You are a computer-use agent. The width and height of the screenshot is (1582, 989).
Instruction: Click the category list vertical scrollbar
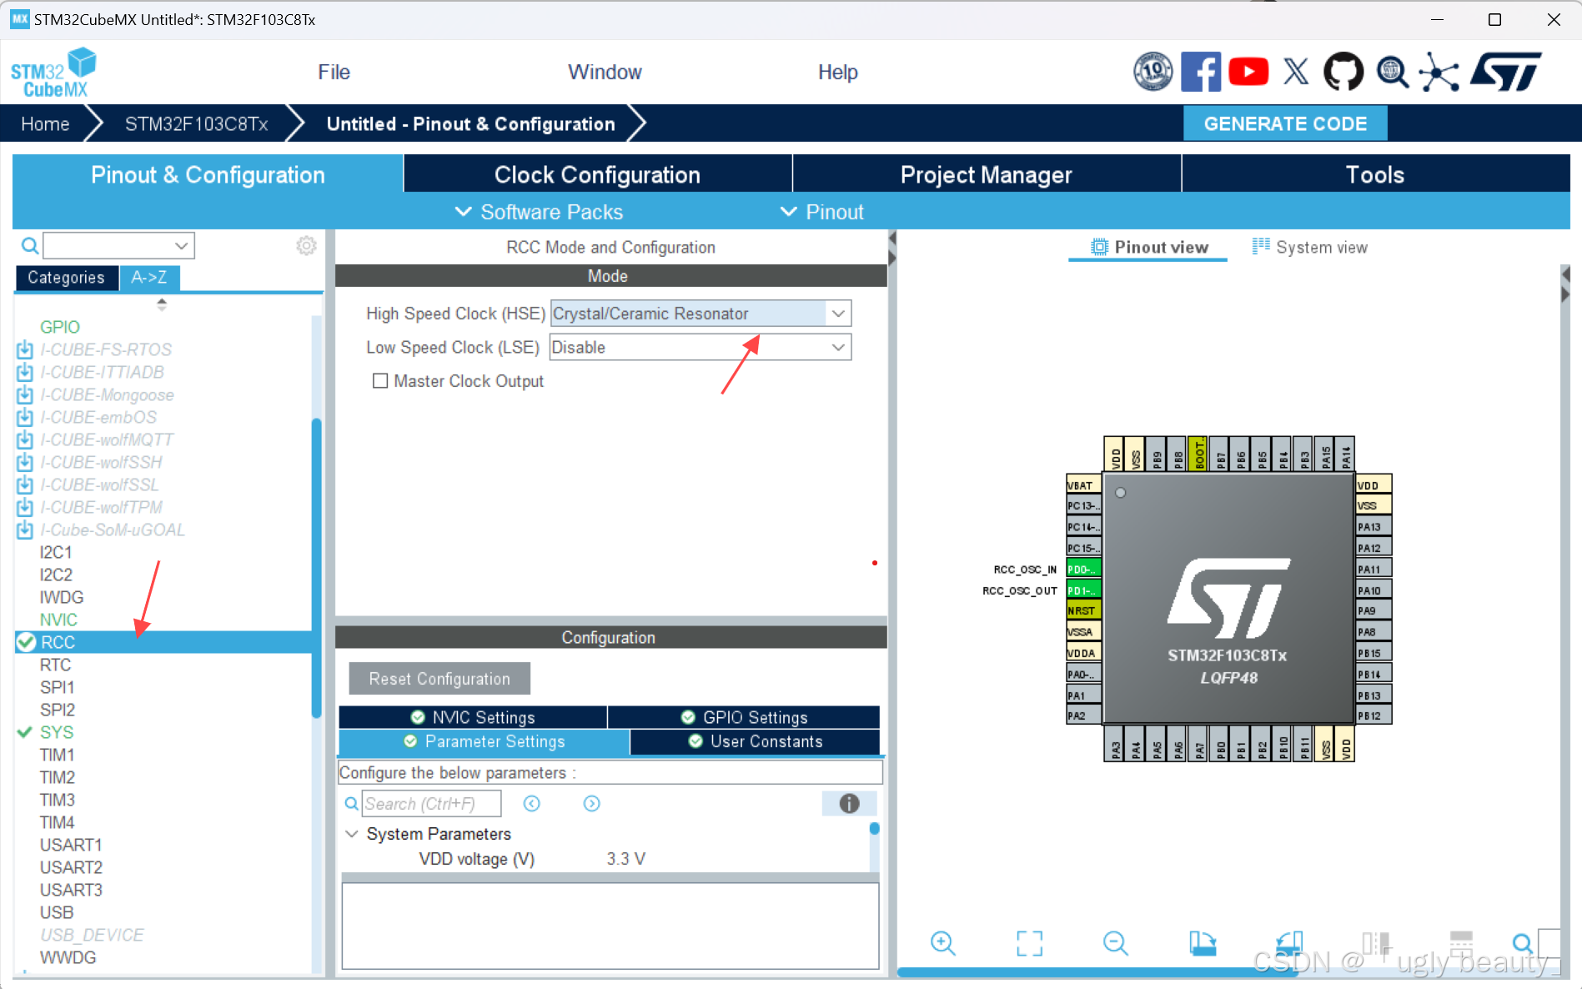pyautogui.click(x=316, y=567)
